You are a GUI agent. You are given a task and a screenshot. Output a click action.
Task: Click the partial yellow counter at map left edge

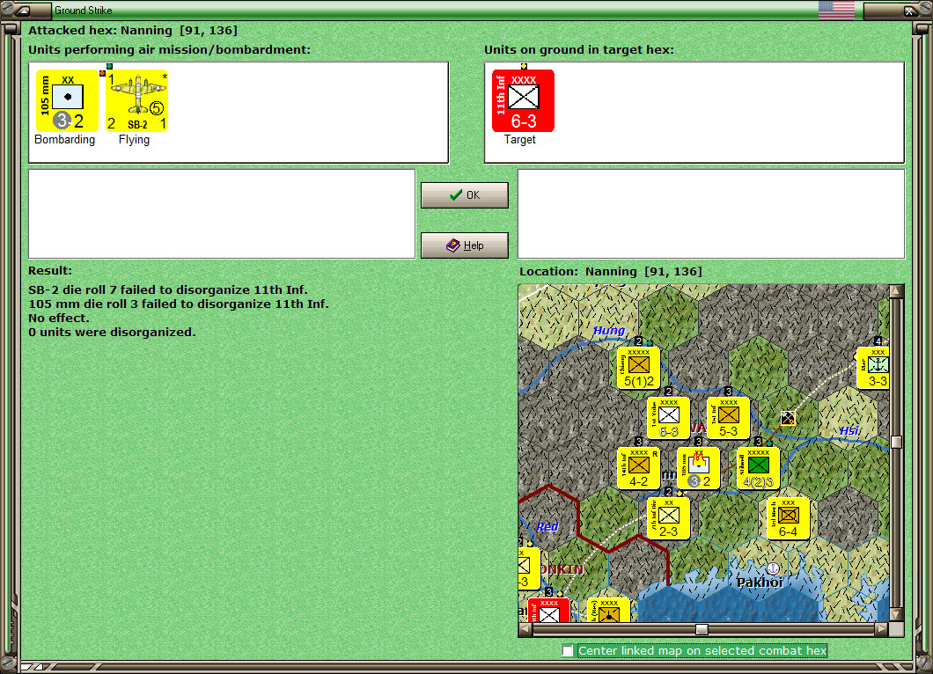(x=529, y=568)
